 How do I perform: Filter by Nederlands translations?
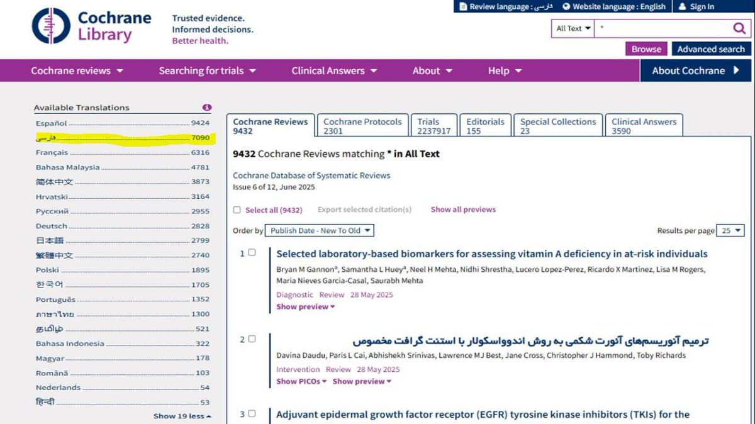pos(123,388)
